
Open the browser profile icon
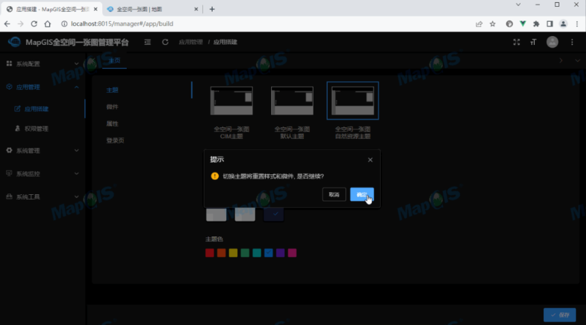(564, 24)
